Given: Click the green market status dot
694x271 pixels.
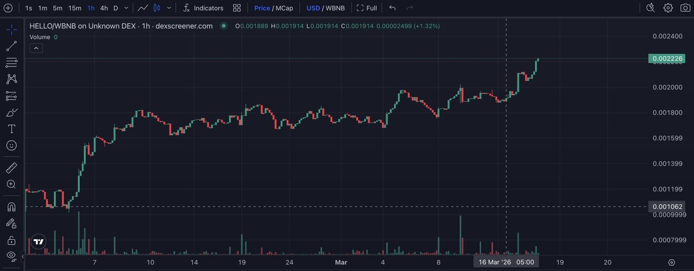Looking at the screenshot, I should [223, 26].
